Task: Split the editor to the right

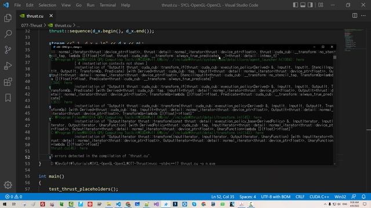Action: [354, 16]
